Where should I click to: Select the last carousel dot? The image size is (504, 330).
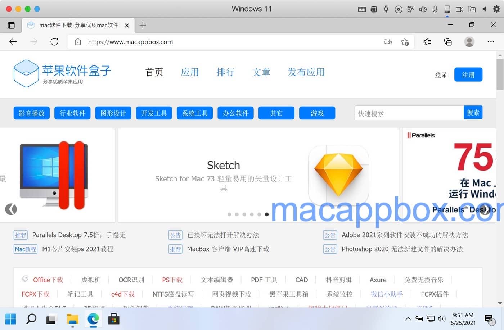(266, 214)
